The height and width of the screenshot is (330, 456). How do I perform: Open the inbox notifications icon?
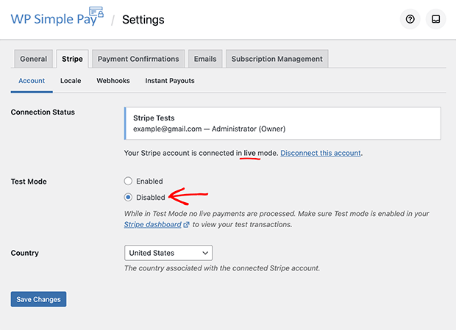pyautogui.click(x=435, y=19)
